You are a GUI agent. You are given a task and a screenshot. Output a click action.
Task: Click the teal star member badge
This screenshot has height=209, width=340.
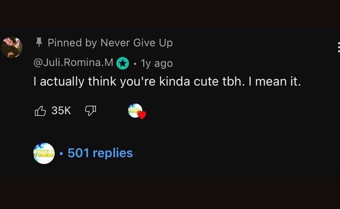pos(123,63)
